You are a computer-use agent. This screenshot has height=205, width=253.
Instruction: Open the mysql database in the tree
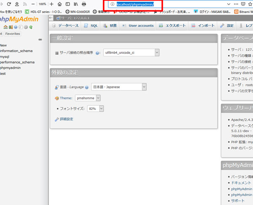[5, 57]
